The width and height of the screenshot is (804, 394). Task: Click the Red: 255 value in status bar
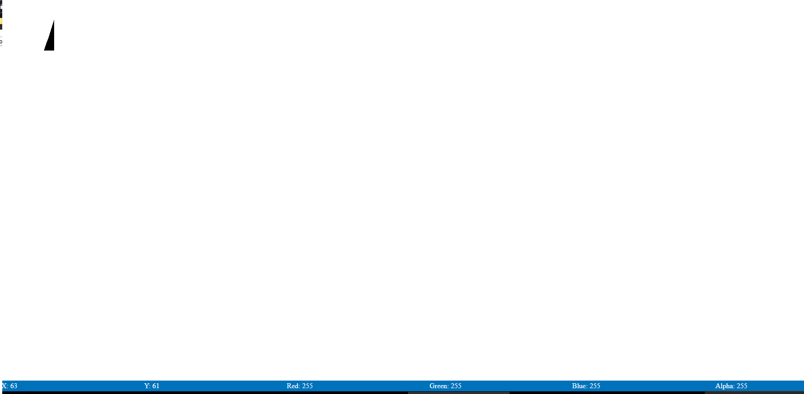click(x=299, y=386)
